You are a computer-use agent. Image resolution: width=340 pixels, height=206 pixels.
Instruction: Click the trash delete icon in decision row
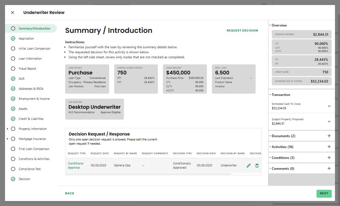257,166
